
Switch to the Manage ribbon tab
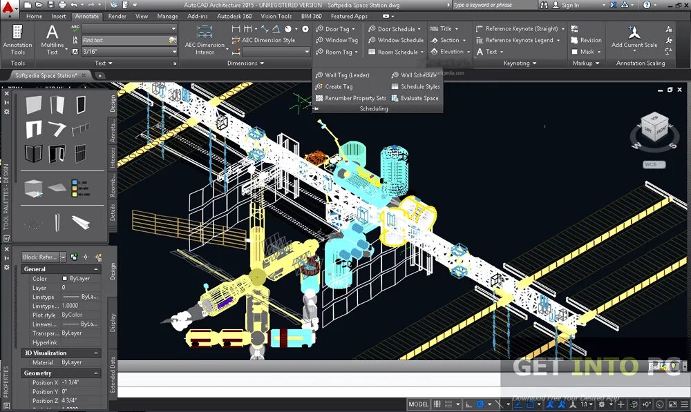click(167, 17)
